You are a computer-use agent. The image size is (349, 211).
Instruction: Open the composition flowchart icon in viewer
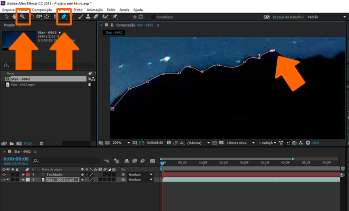[301, 143]
